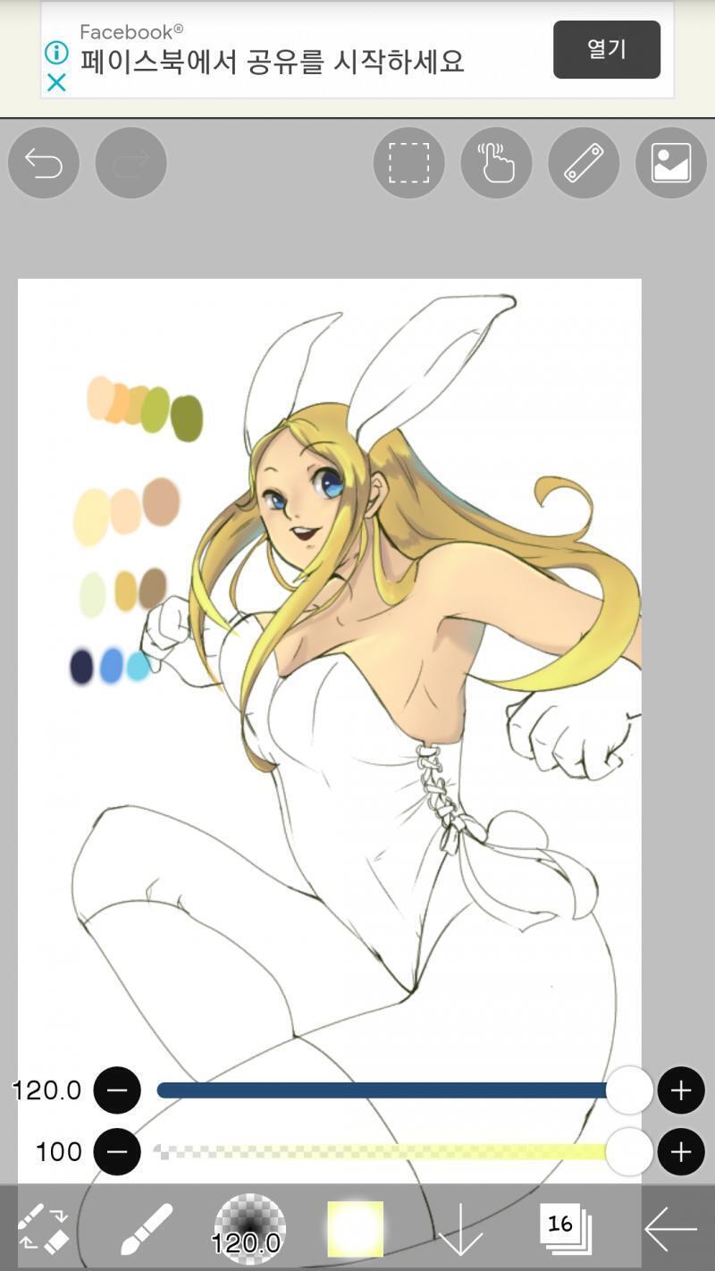Open brush settings showing 120.0 preview

pos(249,1229)
